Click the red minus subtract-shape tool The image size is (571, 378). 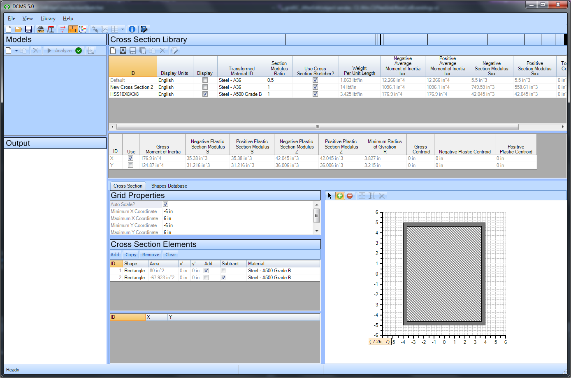point(350,196)
